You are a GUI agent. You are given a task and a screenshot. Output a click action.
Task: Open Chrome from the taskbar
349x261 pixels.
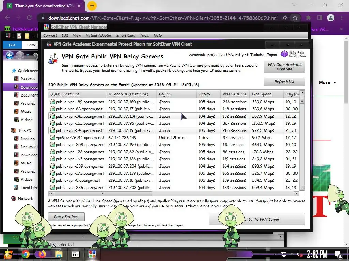click(x=26, y=254)
